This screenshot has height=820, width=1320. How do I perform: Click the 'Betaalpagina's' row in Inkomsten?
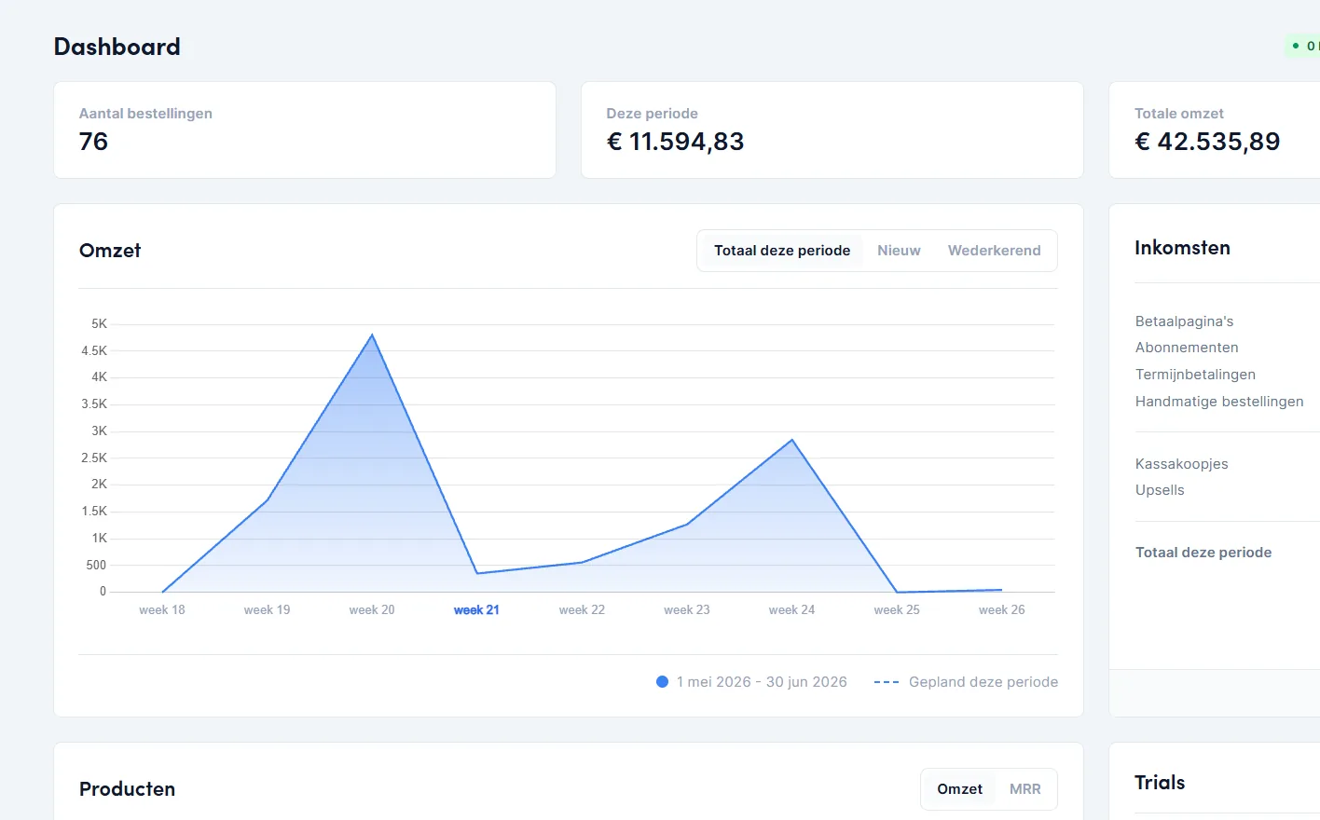[1184, 321]
